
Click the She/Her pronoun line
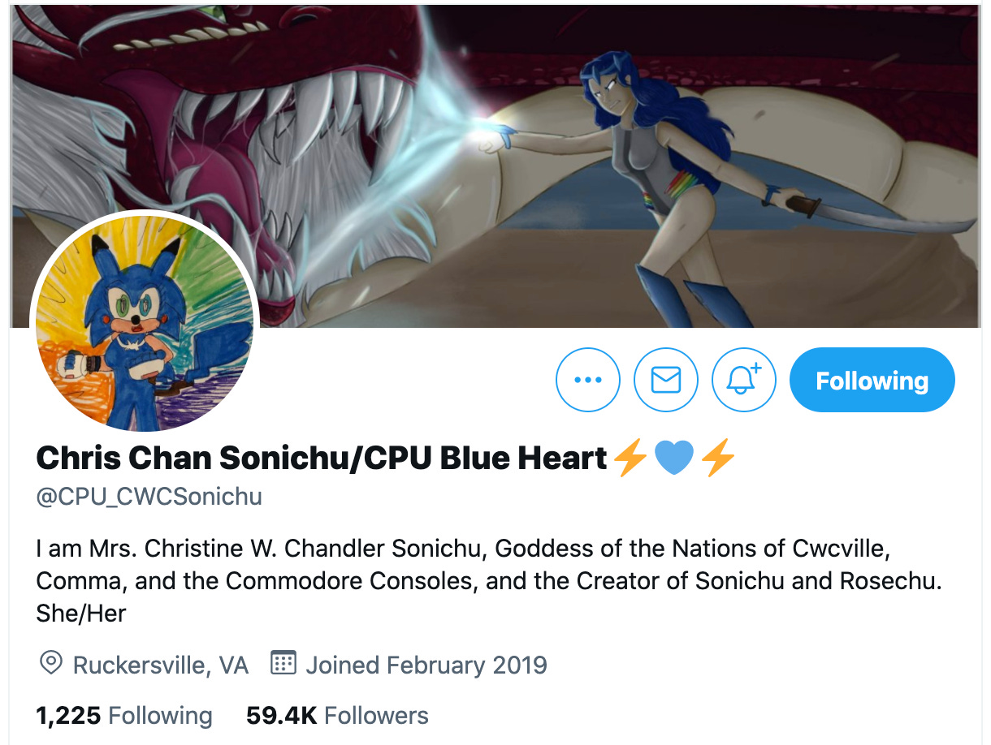point(81,614)
